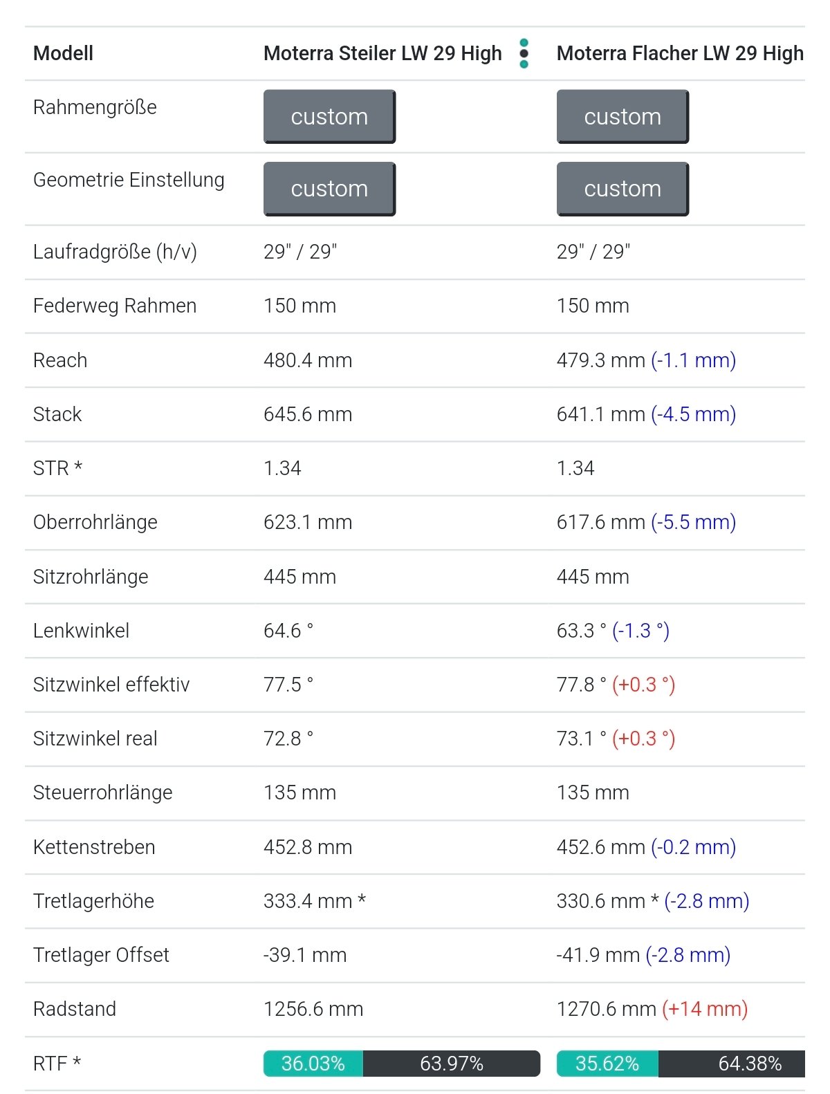Open Geometrie Einstellung custom button for Flacher

(622, 189)
